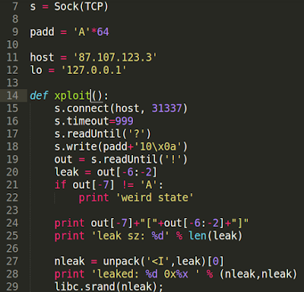Click the '10\x0a' string literal

click(157, 147)
